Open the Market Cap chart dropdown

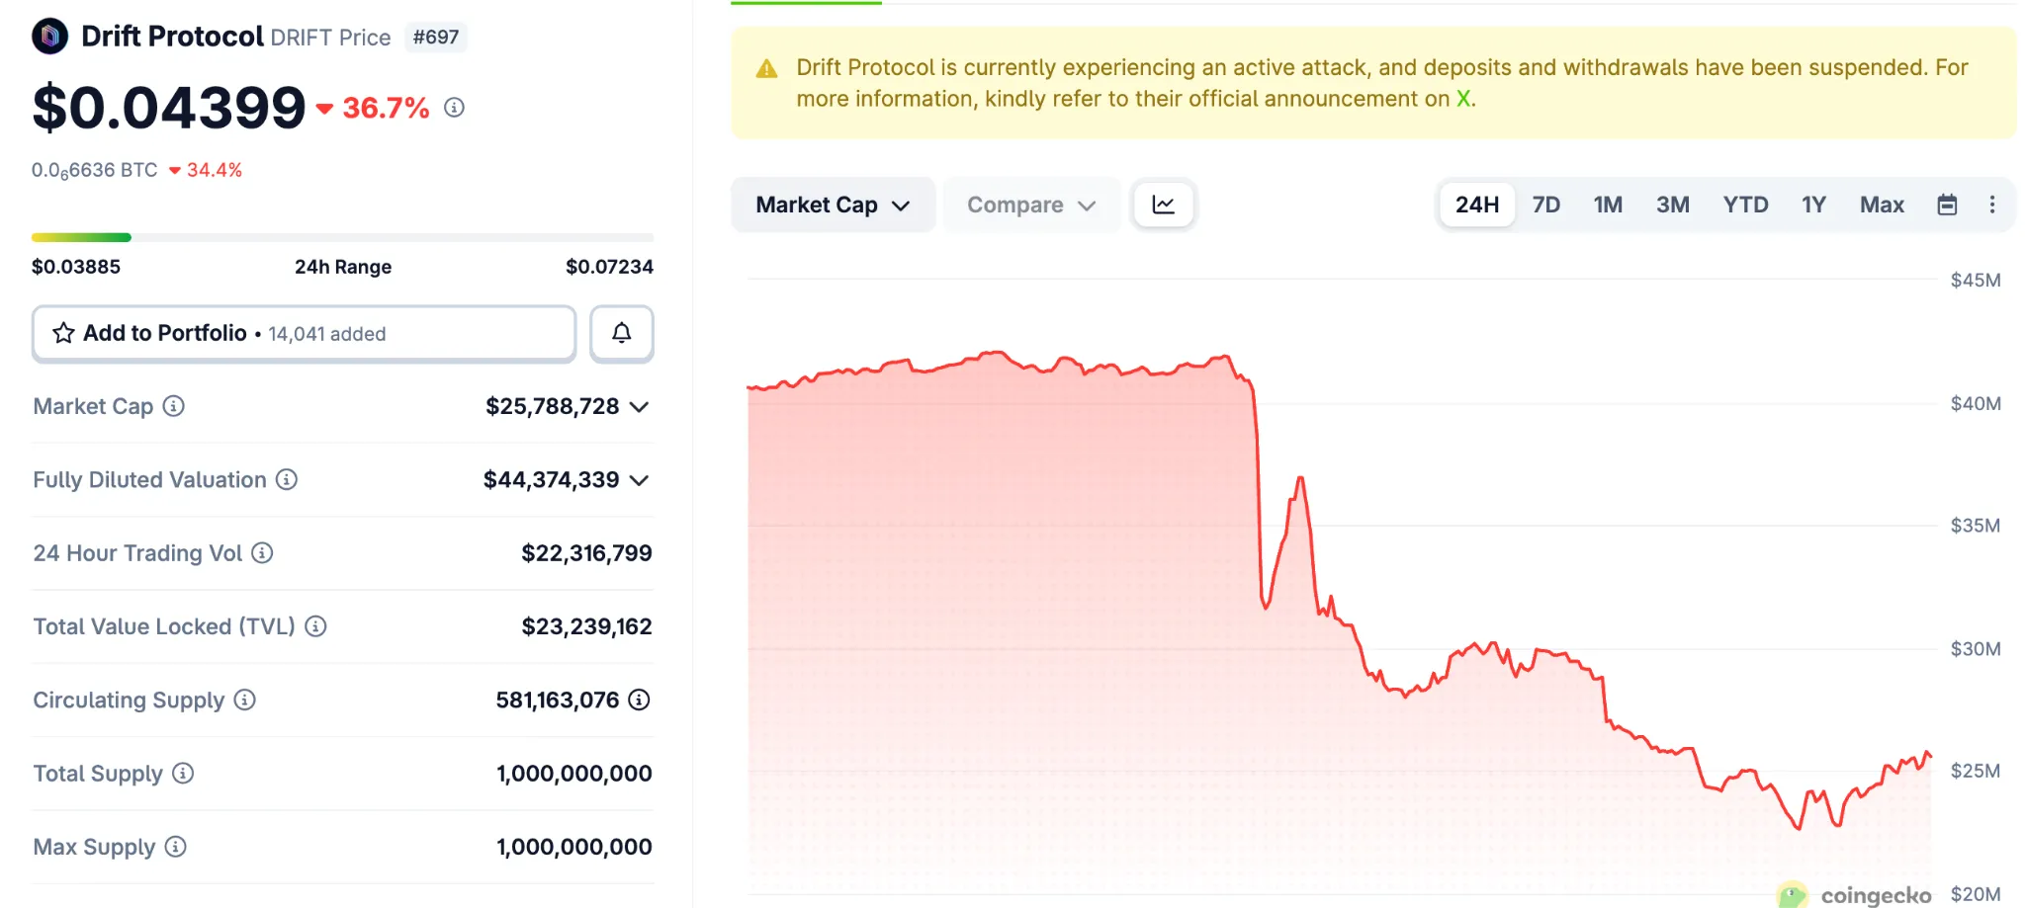tap(833, 205)
